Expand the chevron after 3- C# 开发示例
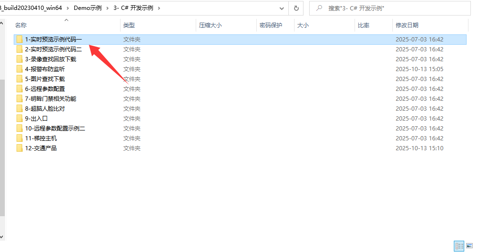The height and width of the screenshot is (252, 477). [x=158, y=8]
